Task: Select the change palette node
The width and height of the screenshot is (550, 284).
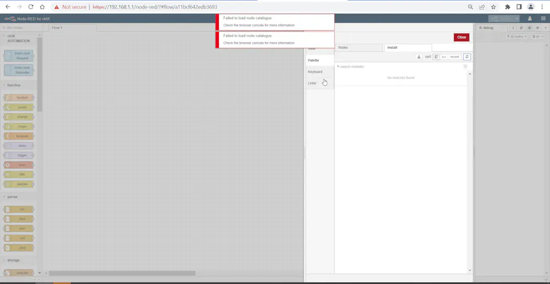Action: (19, 117)
